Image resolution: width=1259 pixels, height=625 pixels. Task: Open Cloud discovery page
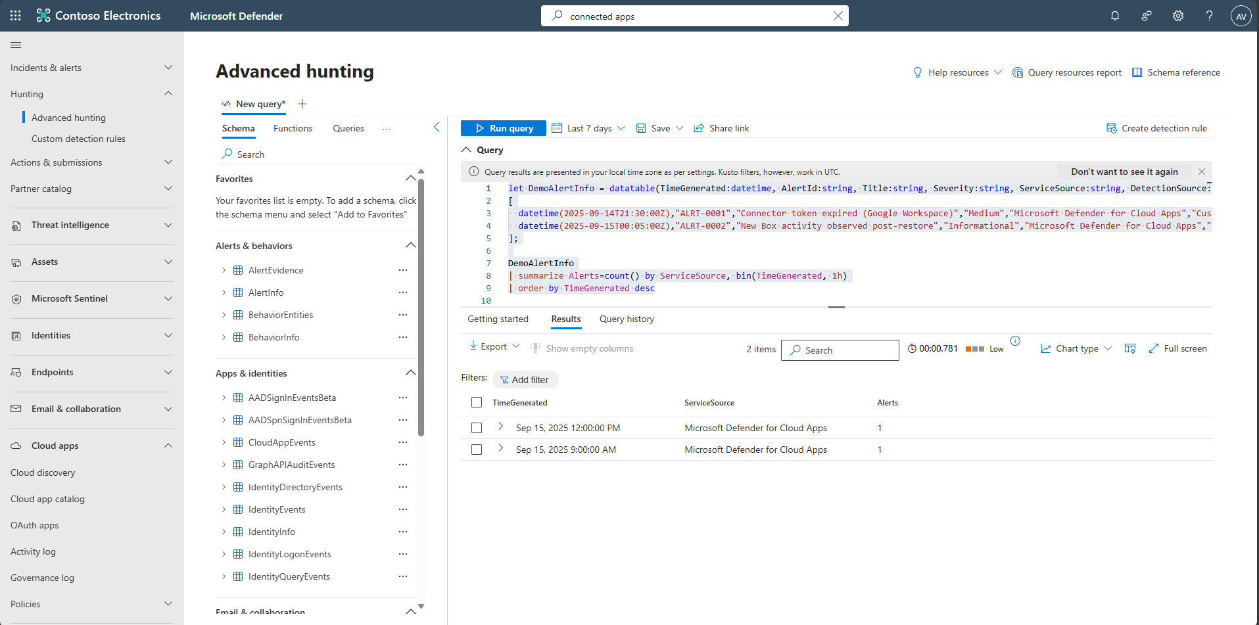43,473
